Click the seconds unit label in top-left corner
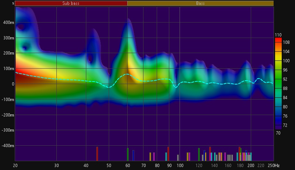This screenshot has height=170, width=295. (13, 3)
